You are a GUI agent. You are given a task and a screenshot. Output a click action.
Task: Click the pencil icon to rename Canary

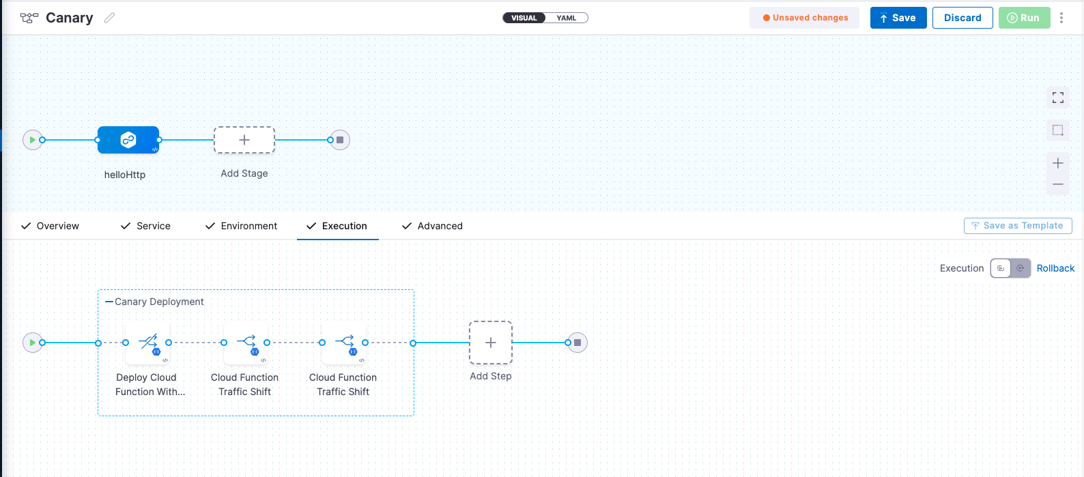click(109, 18)
